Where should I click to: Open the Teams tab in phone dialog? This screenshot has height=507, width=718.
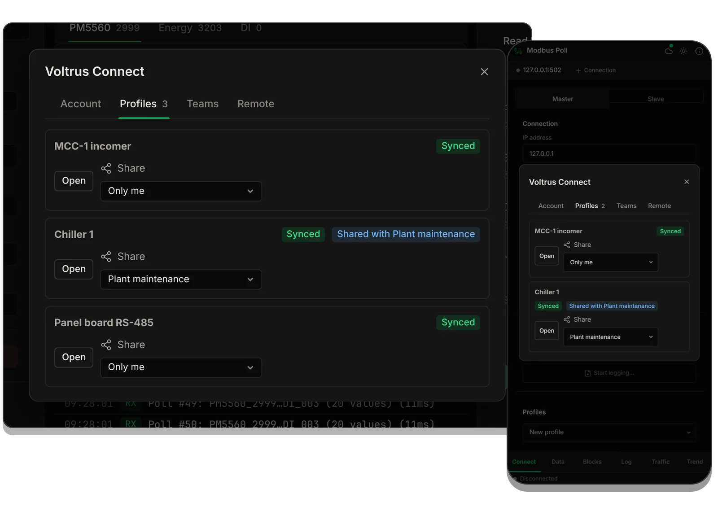626,206
